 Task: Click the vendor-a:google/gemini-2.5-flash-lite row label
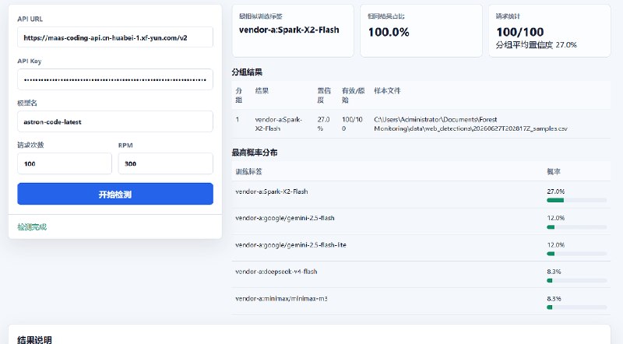pyautogui.click(x=290, y=245)
